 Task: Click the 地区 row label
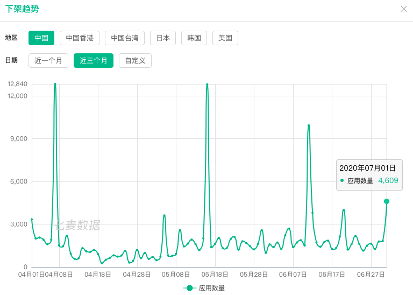[x=11, y=38]
